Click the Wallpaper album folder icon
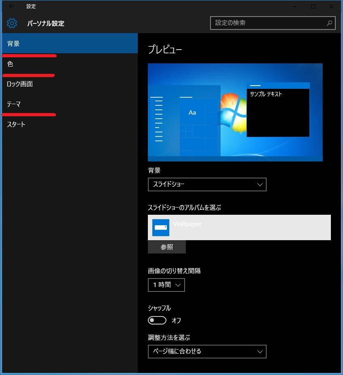 click(x=161, y=227)
